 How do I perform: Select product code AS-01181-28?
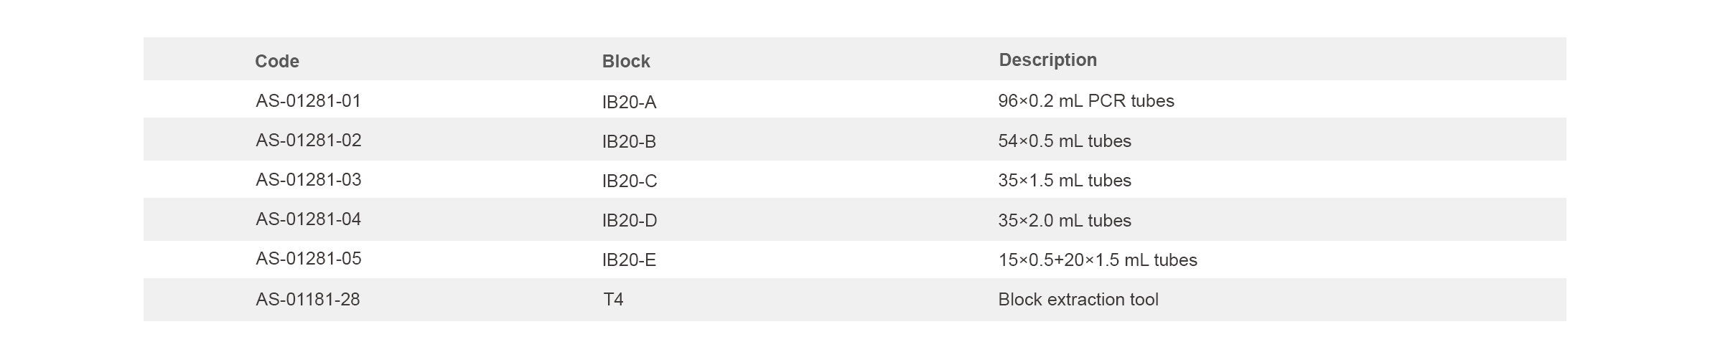point(307,300)
